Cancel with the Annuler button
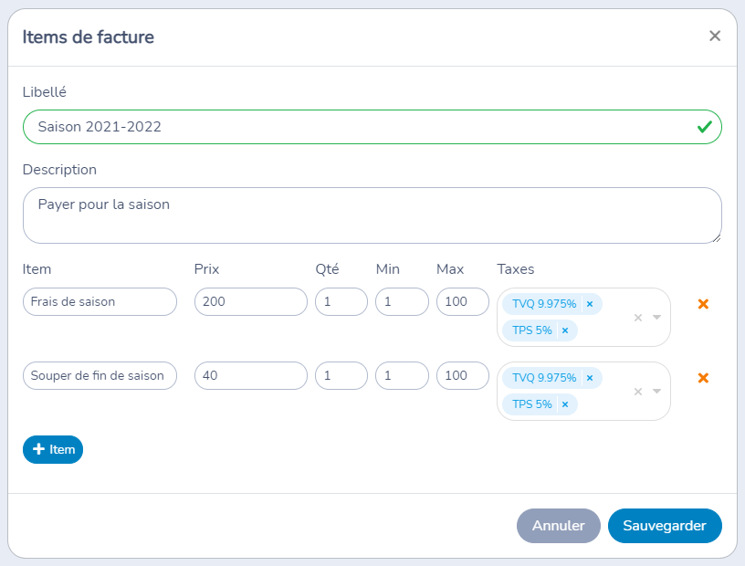This screenshot has height=566, width=745. [558, 526]
